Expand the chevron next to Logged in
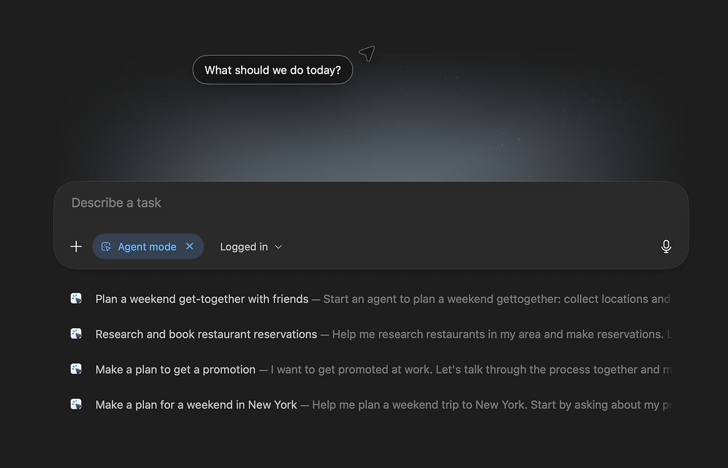This screenshot has width=728, height=468. (278, 247)
